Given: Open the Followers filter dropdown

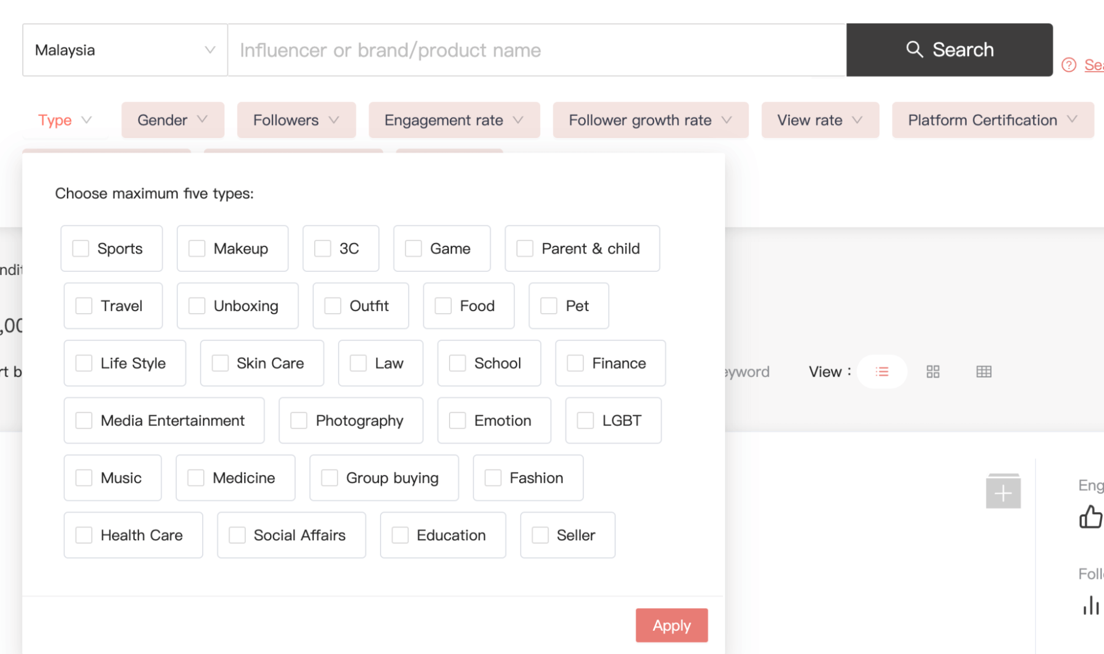Looking at the screenshot, I should pos(297,120).
